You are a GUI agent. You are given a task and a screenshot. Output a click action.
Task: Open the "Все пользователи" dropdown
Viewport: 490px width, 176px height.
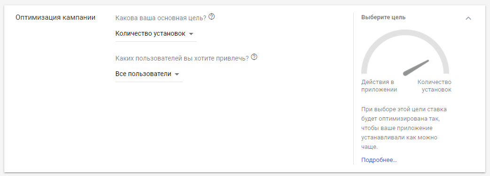point(149,74)
